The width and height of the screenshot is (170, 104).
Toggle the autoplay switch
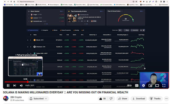tap(130, 86)
